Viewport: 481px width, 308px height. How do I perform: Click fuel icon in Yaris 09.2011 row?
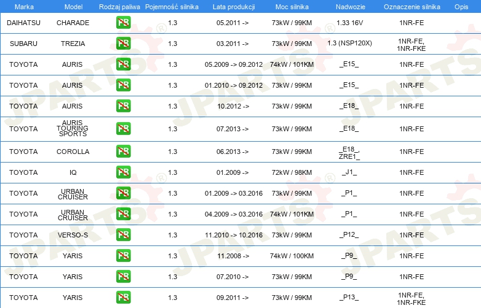(123, 297)
